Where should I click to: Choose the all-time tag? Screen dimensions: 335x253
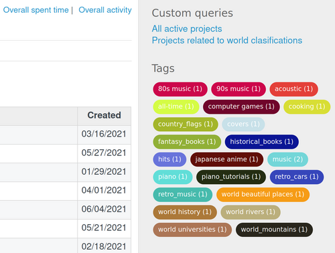(176, 106)
